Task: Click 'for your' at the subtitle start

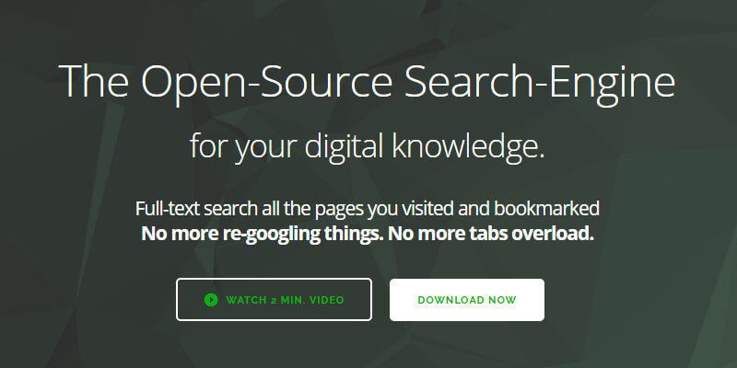Action: (243, 146)
